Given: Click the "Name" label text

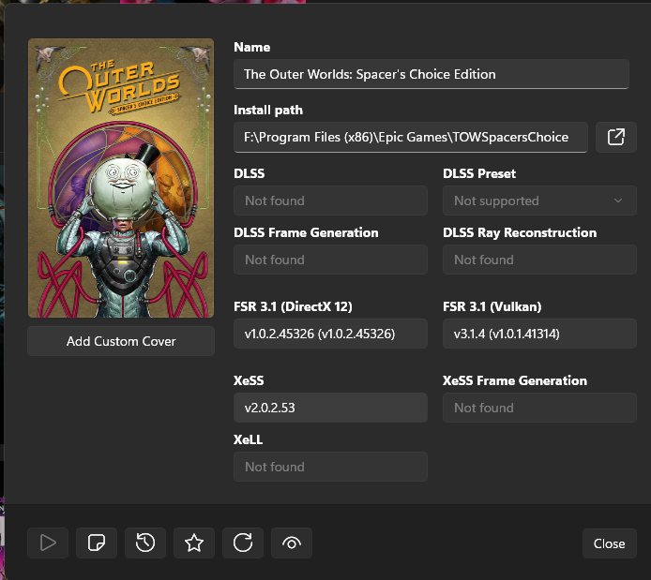Looking at the screenshot, I should coord(252,47).
